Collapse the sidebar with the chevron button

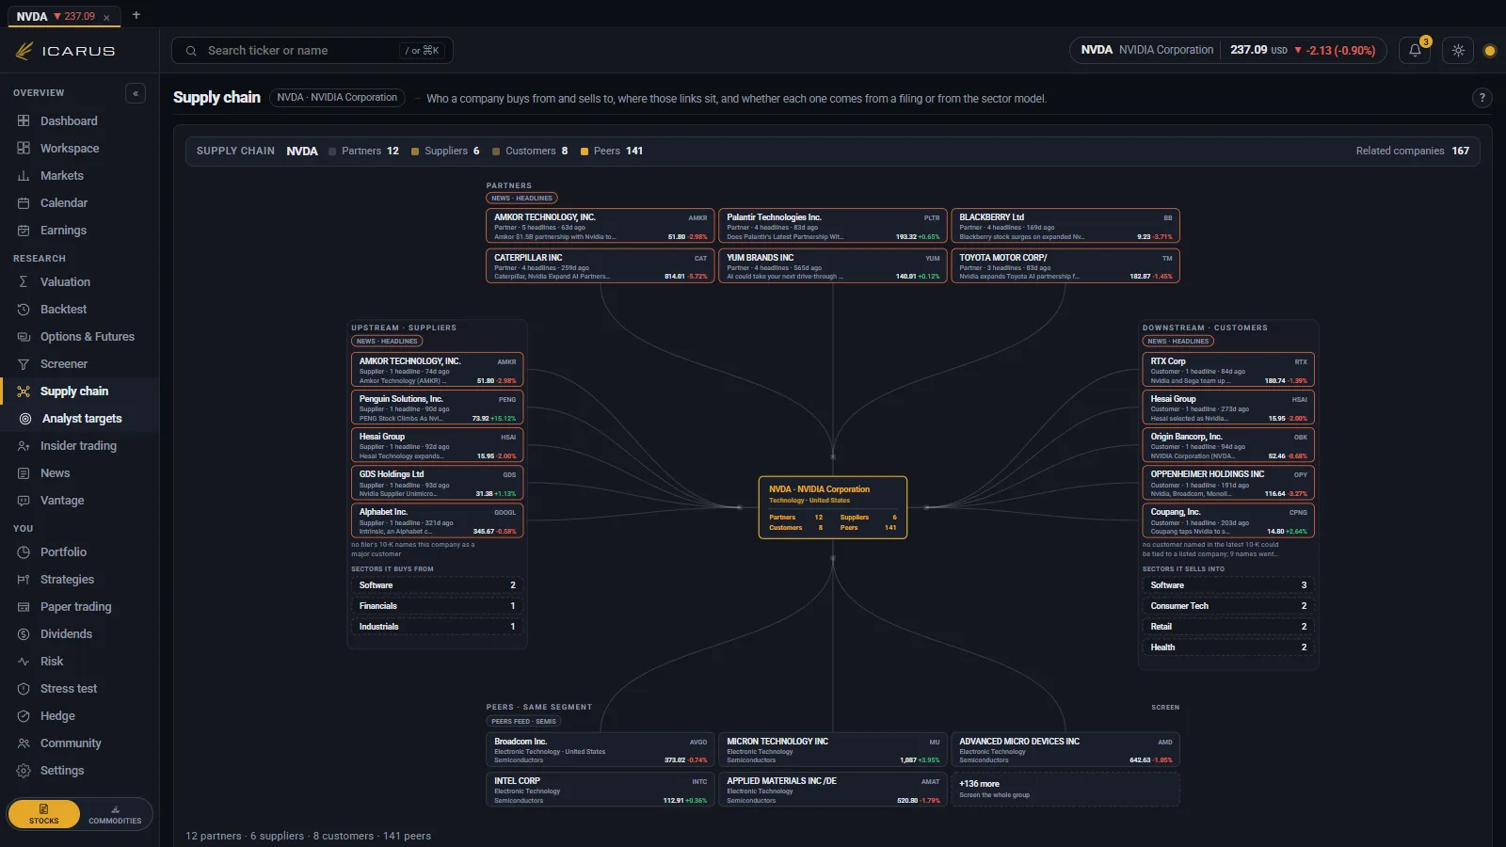136,93
